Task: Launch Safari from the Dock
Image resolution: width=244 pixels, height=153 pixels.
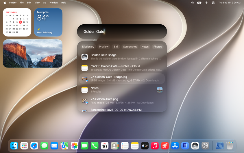Action: tap(34, 146)
